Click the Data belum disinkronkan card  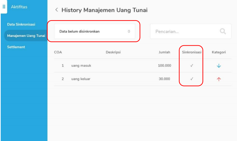point(94,31)
